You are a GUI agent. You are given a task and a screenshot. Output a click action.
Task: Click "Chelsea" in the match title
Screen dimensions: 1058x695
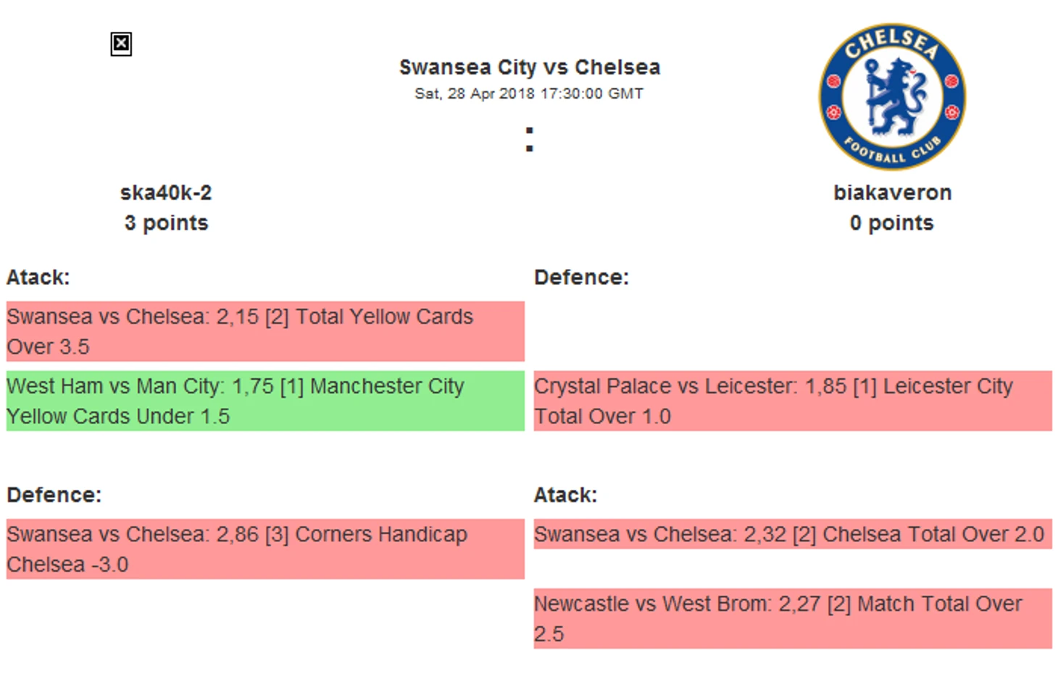tap(617, 67)
